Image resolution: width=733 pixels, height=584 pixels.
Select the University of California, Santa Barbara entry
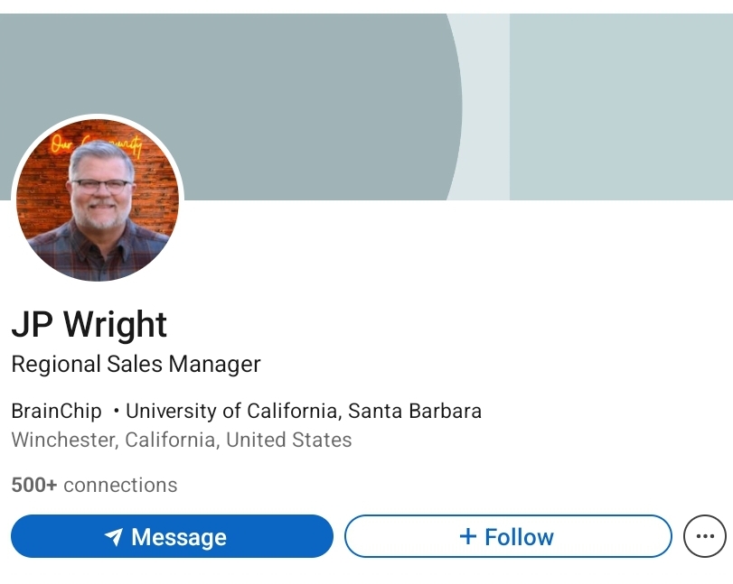[x=303, y=411]
